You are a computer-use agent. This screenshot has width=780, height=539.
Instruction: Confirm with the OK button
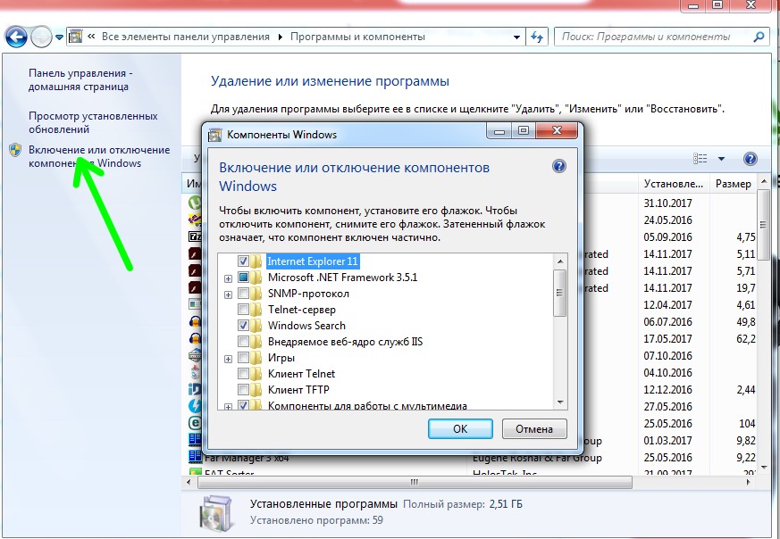tap(460, 428)
